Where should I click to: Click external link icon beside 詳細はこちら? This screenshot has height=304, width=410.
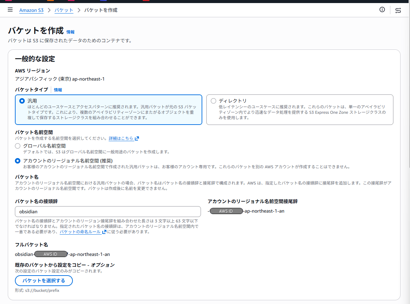click(137, 138)
